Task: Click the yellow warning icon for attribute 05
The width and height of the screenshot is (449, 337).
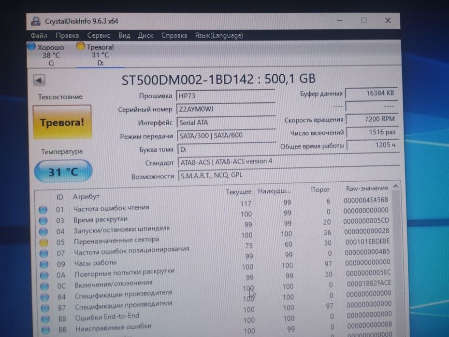Action: click(x=43, y=243)
